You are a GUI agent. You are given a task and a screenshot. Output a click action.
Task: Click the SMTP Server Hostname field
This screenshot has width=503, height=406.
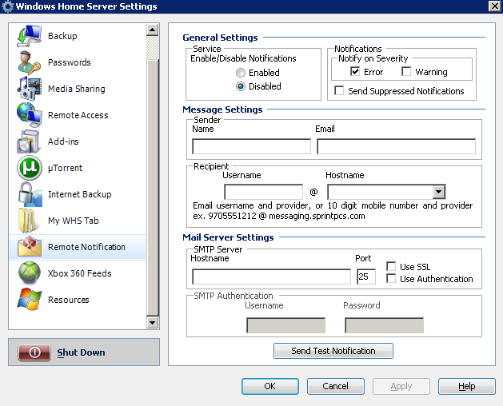[271, 277]
